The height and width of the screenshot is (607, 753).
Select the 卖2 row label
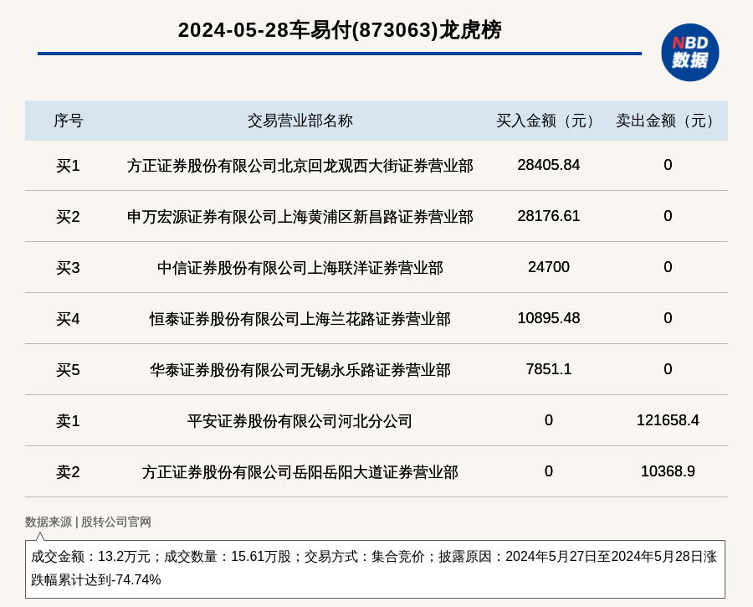(68, 472)
